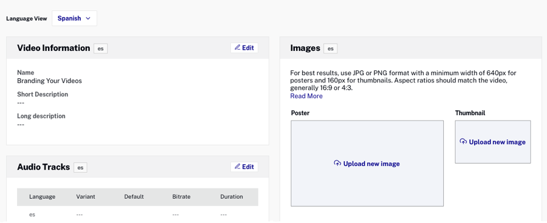Click the pencil icon in Video Information Edit

click(x=238, y=48)
